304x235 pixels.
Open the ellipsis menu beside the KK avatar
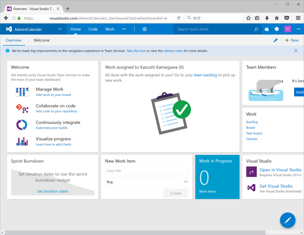click(x=299, y=29)
